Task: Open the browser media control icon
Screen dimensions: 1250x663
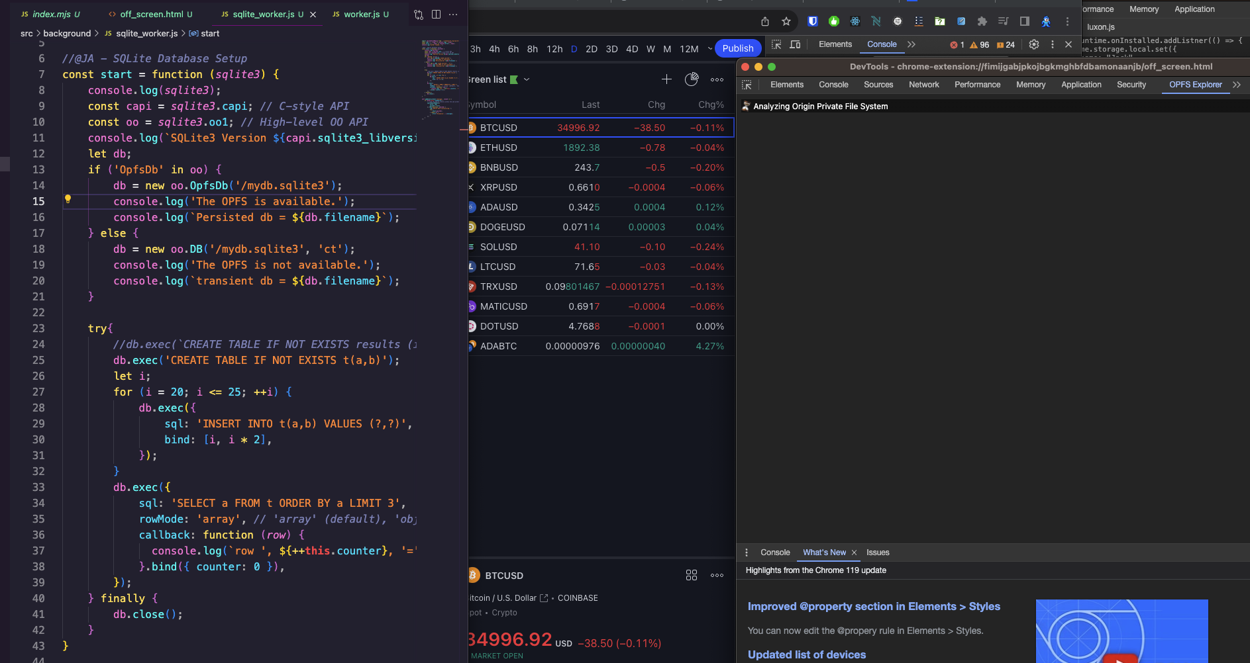Action: (1004, 21)
